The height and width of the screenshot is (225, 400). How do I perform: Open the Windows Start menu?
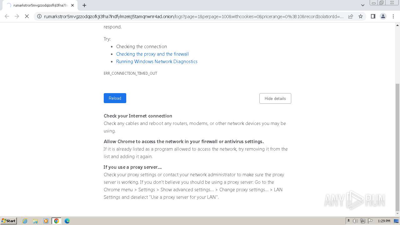pos(9,221)
